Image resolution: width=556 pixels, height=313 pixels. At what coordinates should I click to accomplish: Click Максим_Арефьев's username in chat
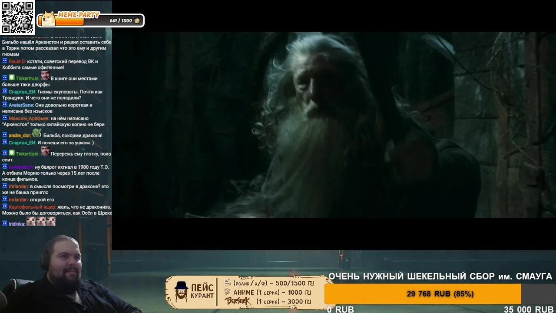(29, 118)
